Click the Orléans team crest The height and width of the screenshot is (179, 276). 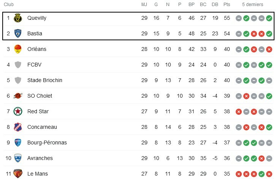pos(17,49)
